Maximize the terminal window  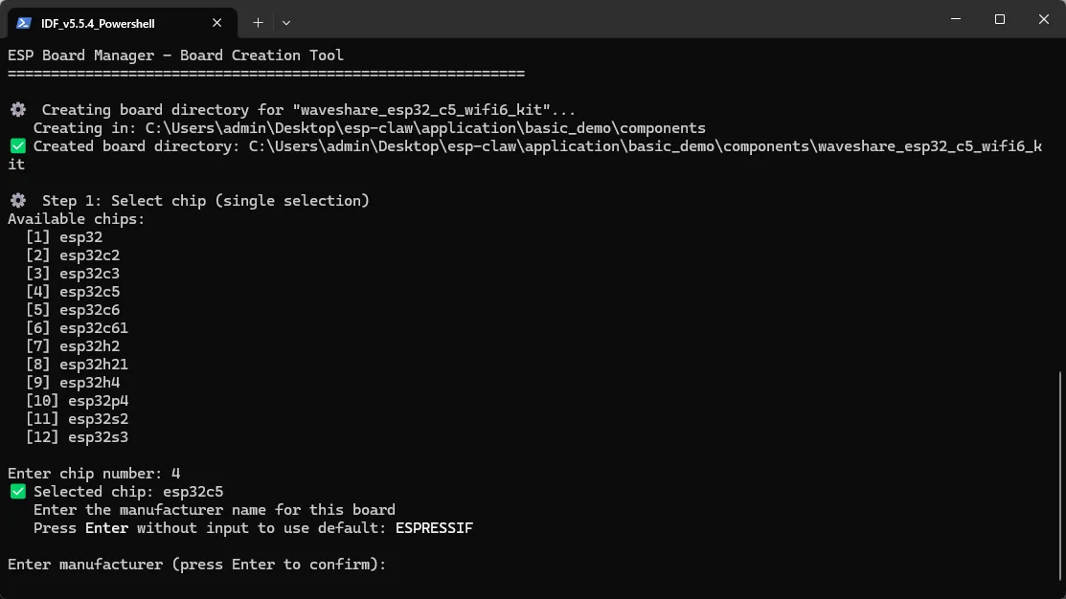(999, 19)
